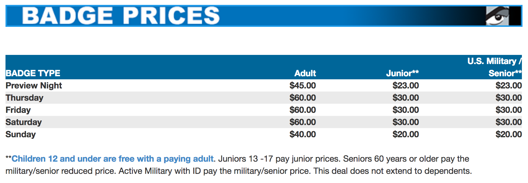Viewport: 528px width, 183px height.
Task: Select the Preview Night row label
Action: pos(34,85)
